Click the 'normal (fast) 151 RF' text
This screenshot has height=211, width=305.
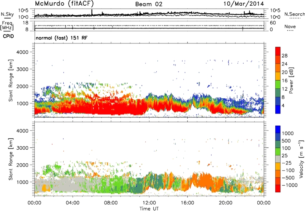[x=62, y=38]
